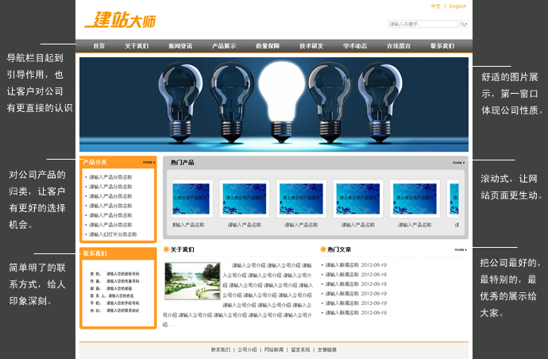The width and height of the screenshot is (548, 359).
Task: Click the 联系我们 footer link
Action: (221, 349)
